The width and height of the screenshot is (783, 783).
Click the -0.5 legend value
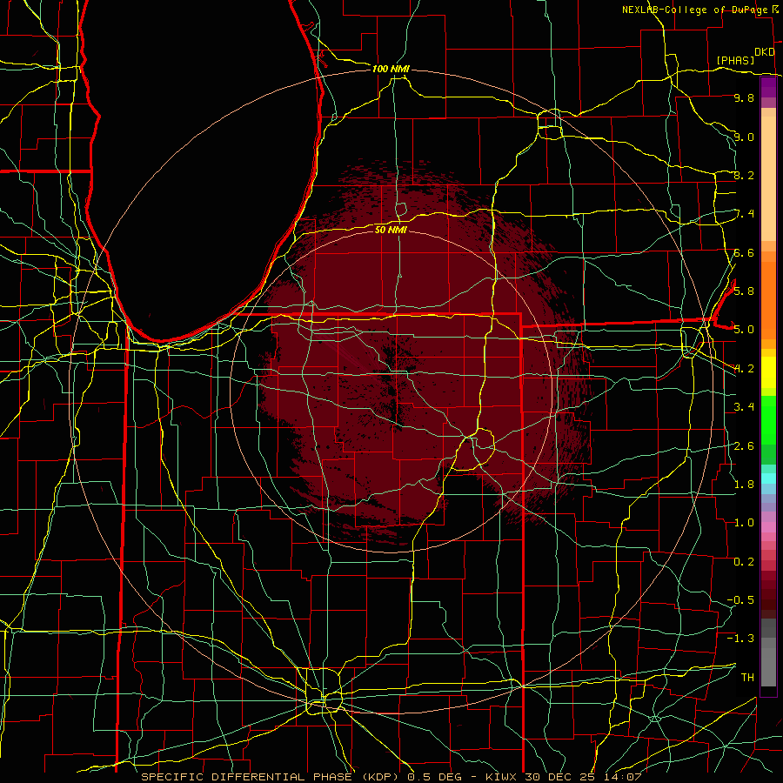(740, 599)
